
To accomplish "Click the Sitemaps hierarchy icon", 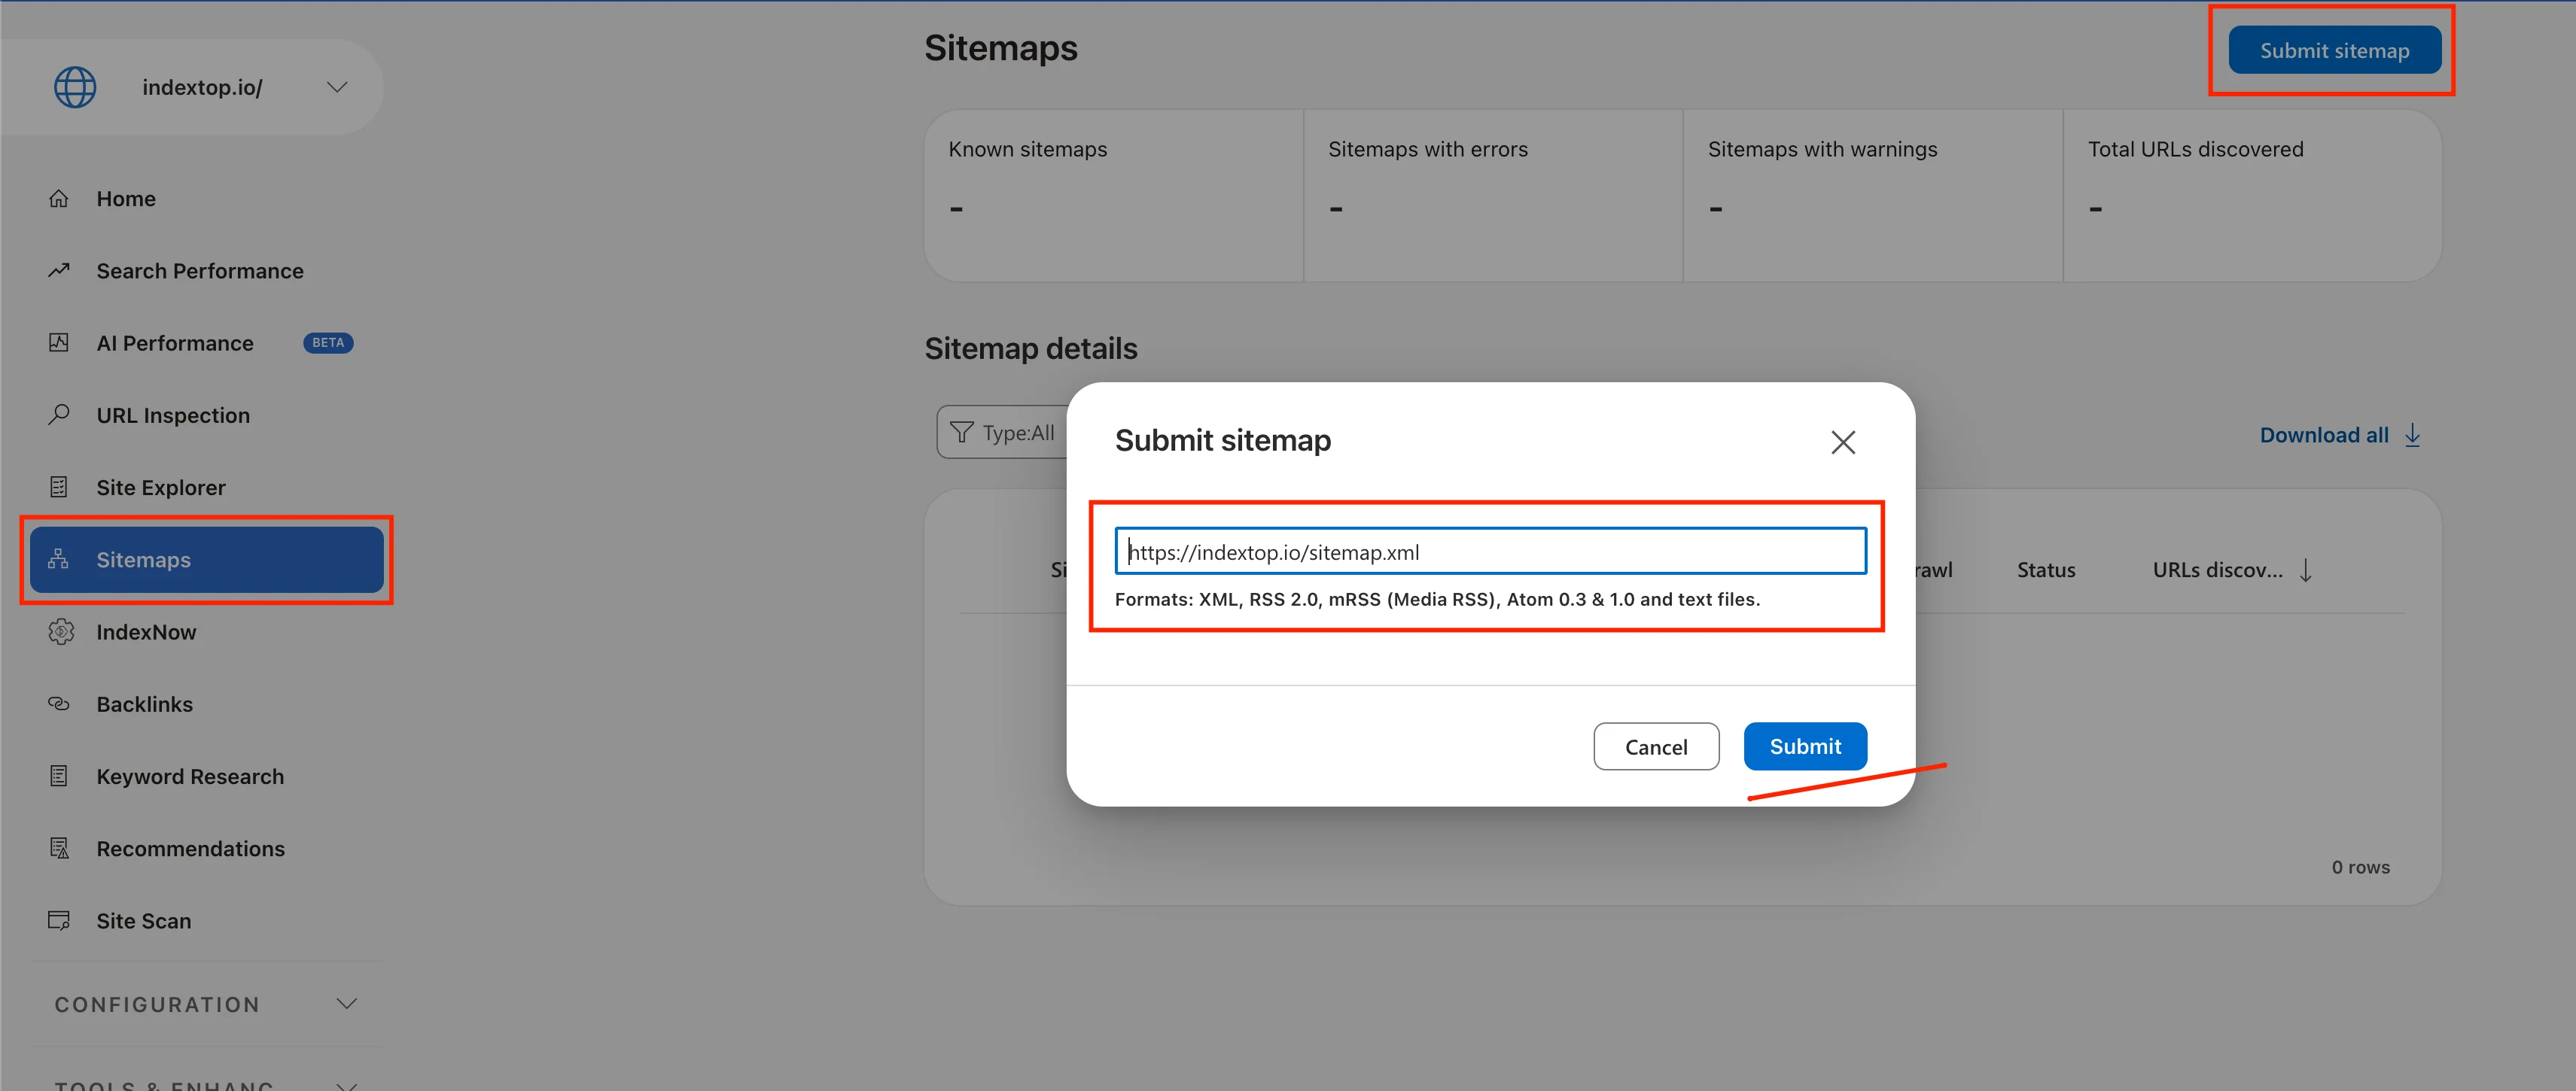I will [x=59, y=558].
